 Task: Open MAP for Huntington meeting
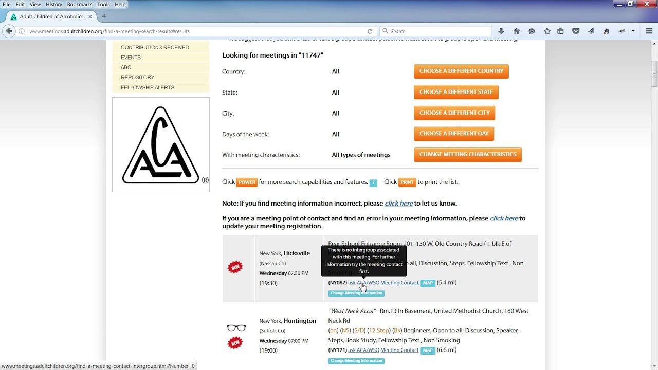428,350
